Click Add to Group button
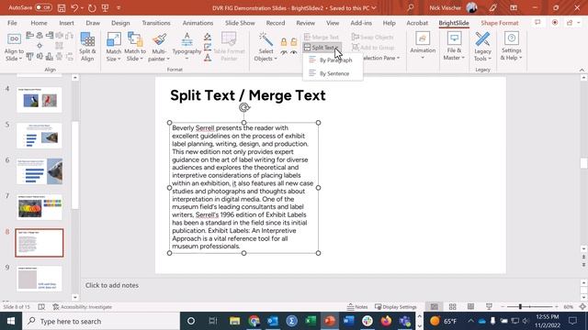The image size is (588, 330). 373,48
